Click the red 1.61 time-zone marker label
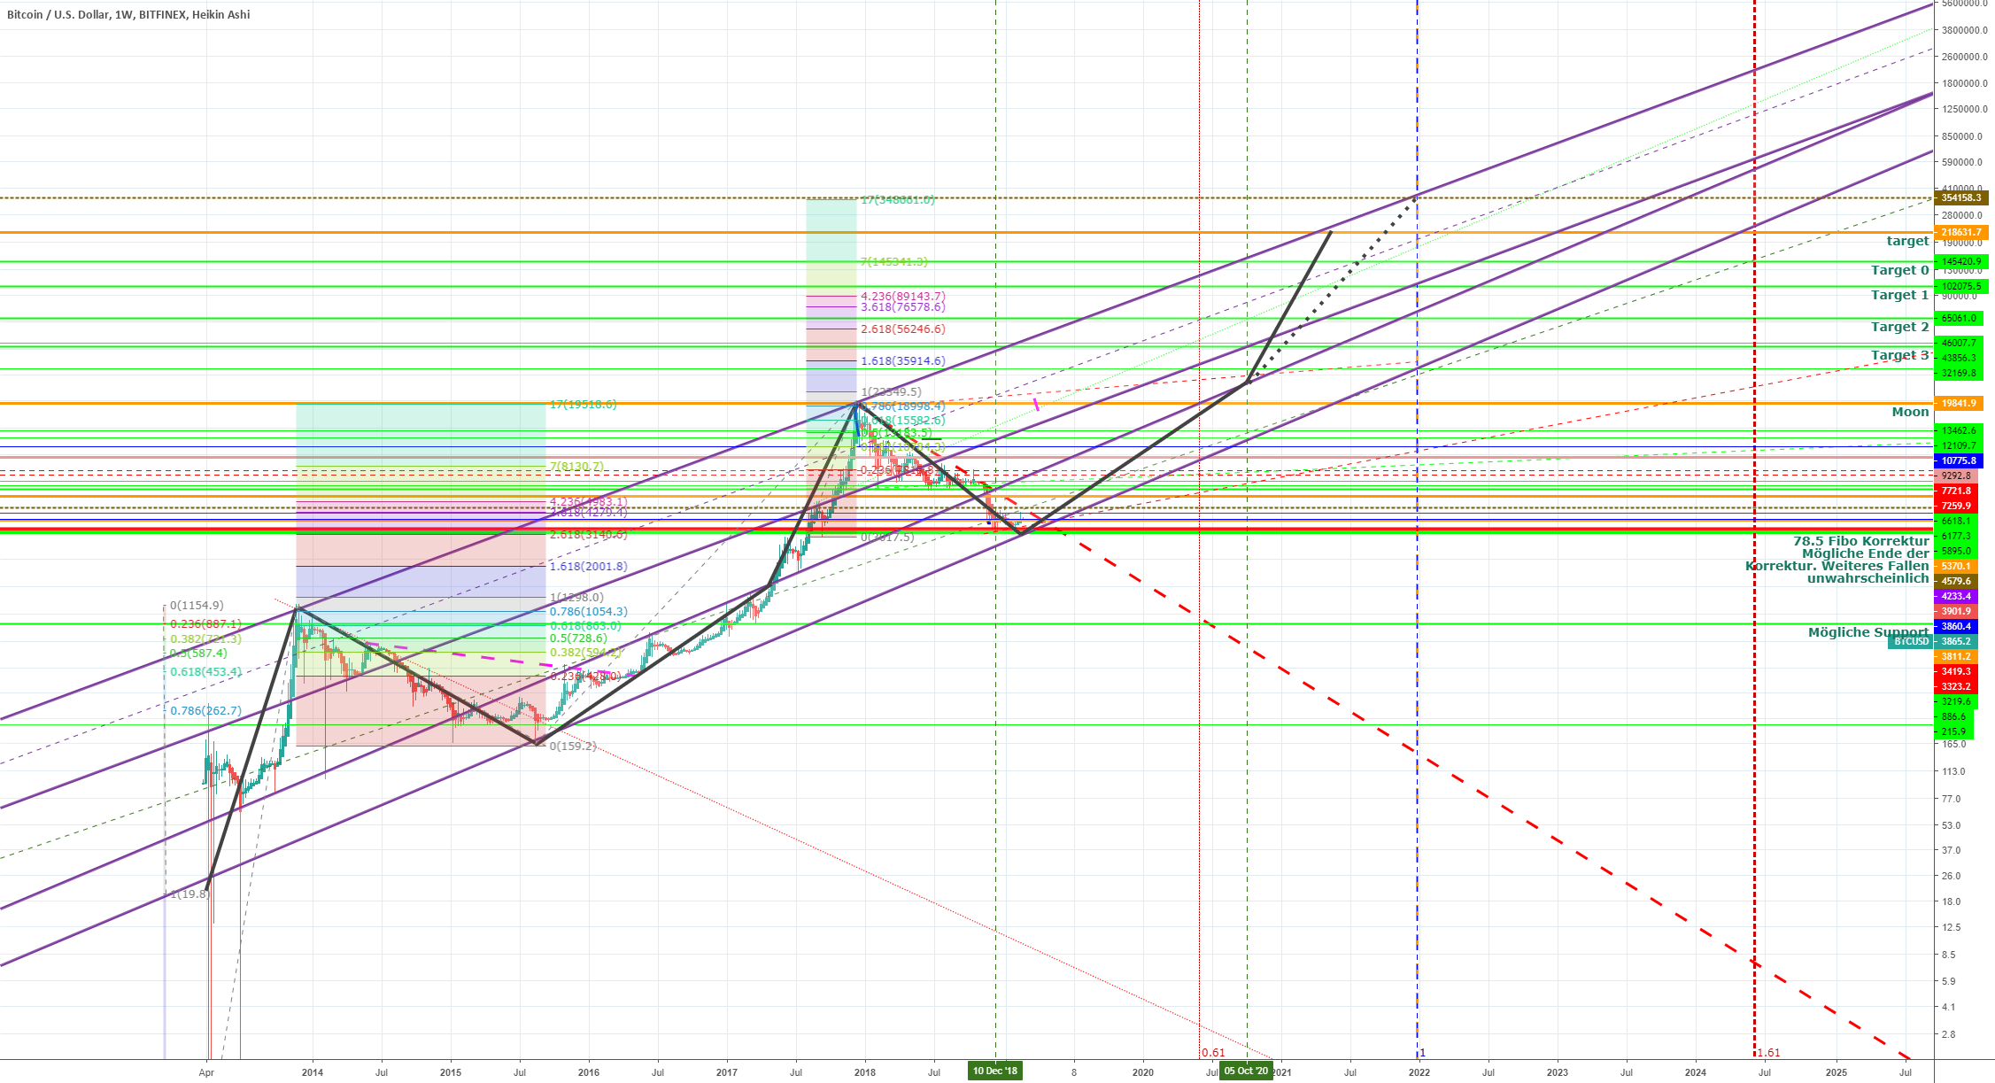The width and height of the screenshot is (1995, 1083). coord(1768,1053)
